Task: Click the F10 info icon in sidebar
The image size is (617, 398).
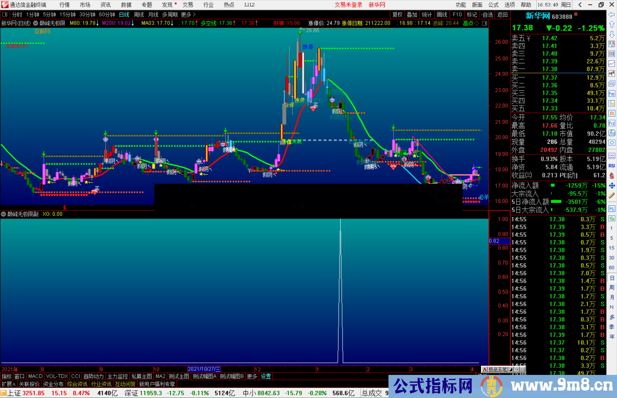Action: click(612, 94)
